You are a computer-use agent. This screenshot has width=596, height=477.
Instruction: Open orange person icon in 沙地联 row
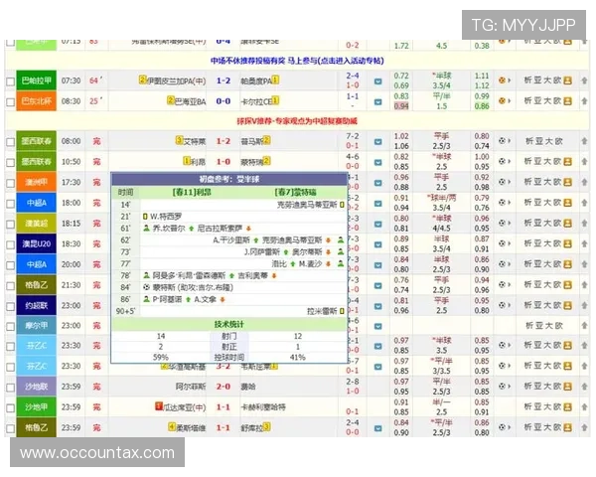click(567, 387)
